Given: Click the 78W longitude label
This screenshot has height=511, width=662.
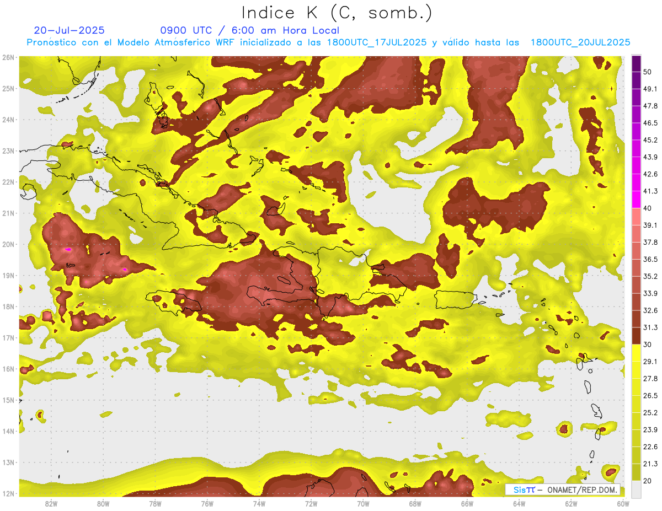Looking at the screenshot, I should point(155,504).
